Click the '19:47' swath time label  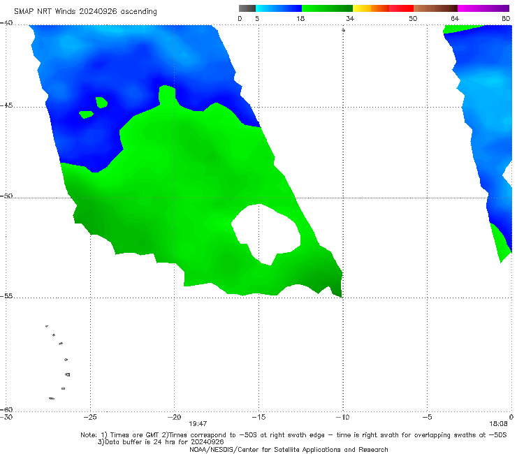coord(198,424)
